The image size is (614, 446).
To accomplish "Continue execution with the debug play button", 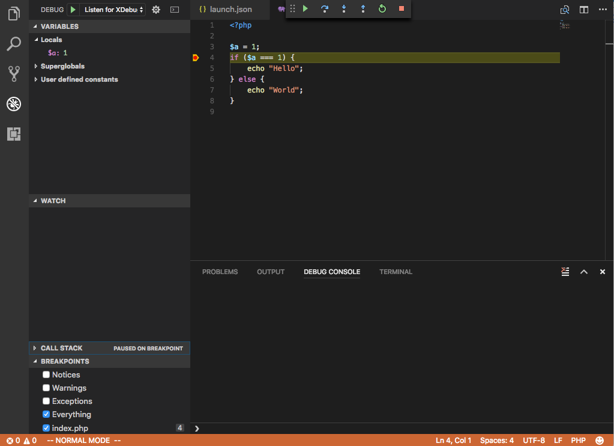I will [305, 9].
